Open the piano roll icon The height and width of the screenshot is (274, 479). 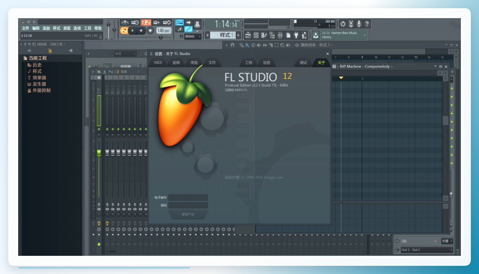point(264,35)
